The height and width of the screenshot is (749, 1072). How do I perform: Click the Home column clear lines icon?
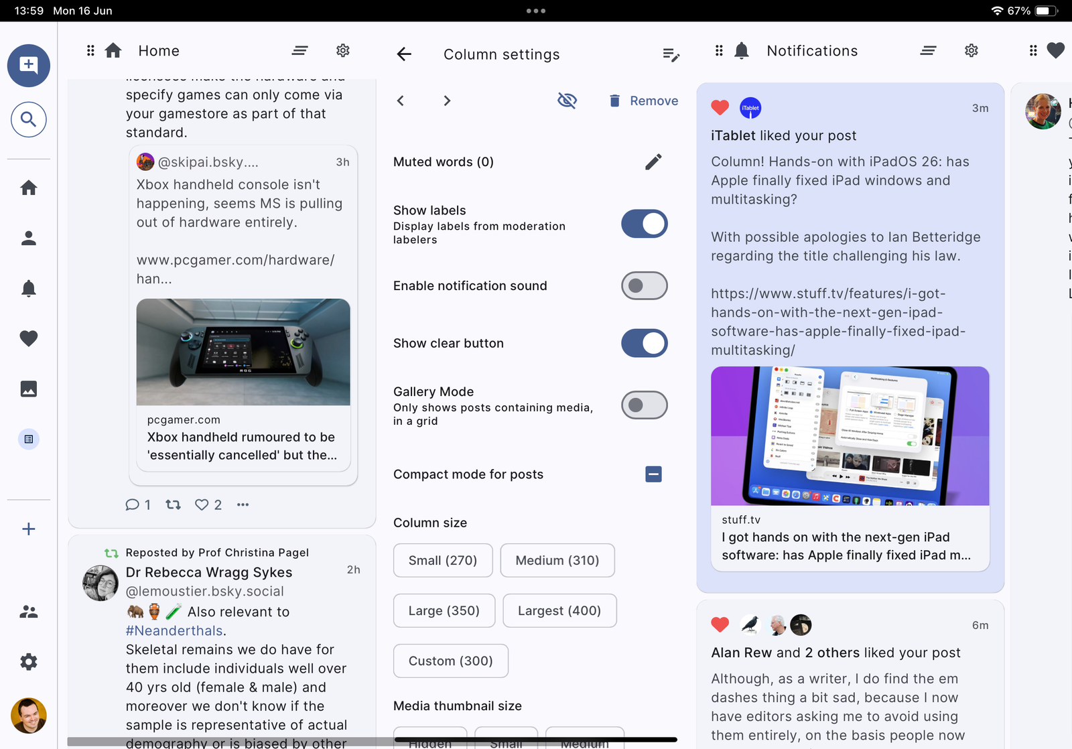(299, 51)
